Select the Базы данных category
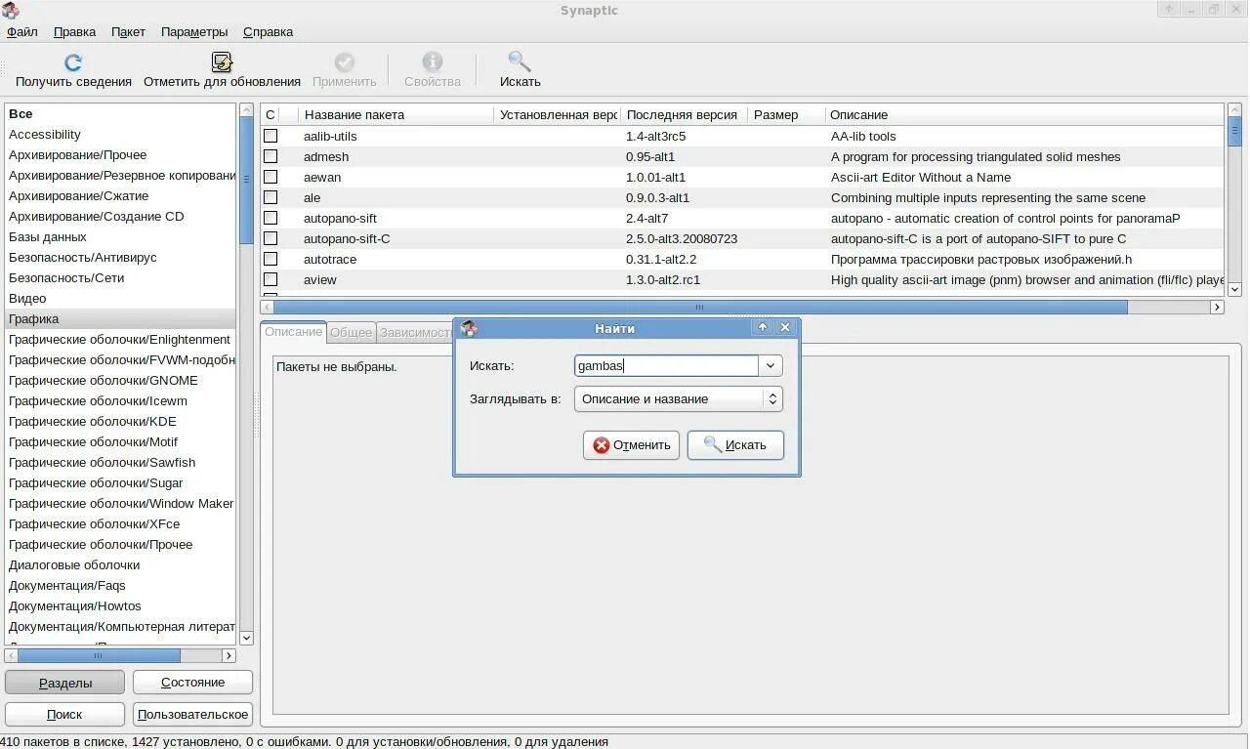This screenshot has width=1250, height=749. click(x=120, y=236)
